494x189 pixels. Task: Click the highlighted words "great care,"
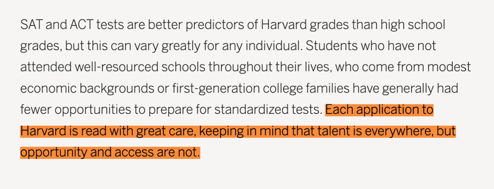166,132
